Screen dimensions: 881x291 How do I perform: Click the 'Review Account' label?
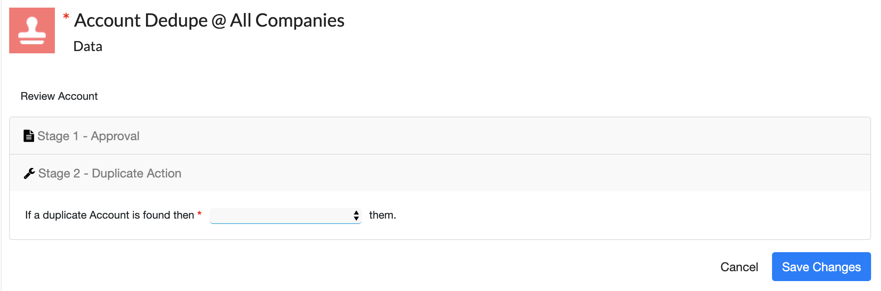59,96
